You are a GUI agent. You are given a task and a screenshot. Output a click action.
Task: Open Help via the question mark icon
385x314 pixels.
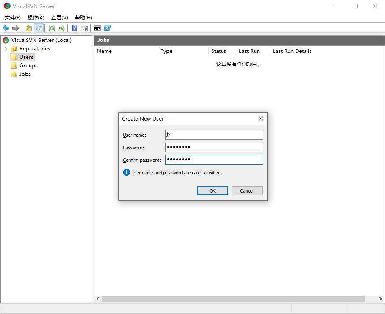(74, 28)
